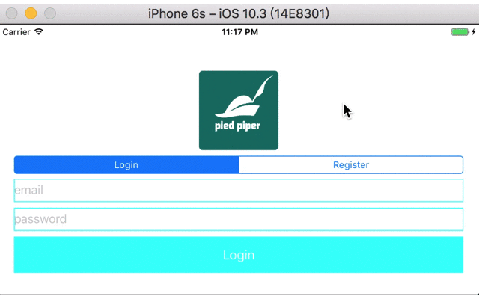Click the 11:17 PM clock
The width and height of the screenshot is (479, 299).
[240, 32]
